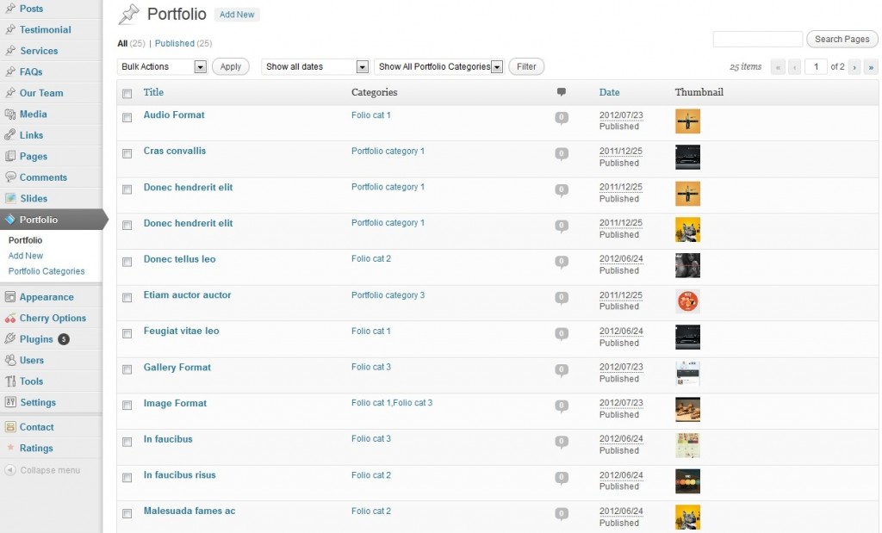Click the Comments bubble icon in sidebar

pos(10,177)
